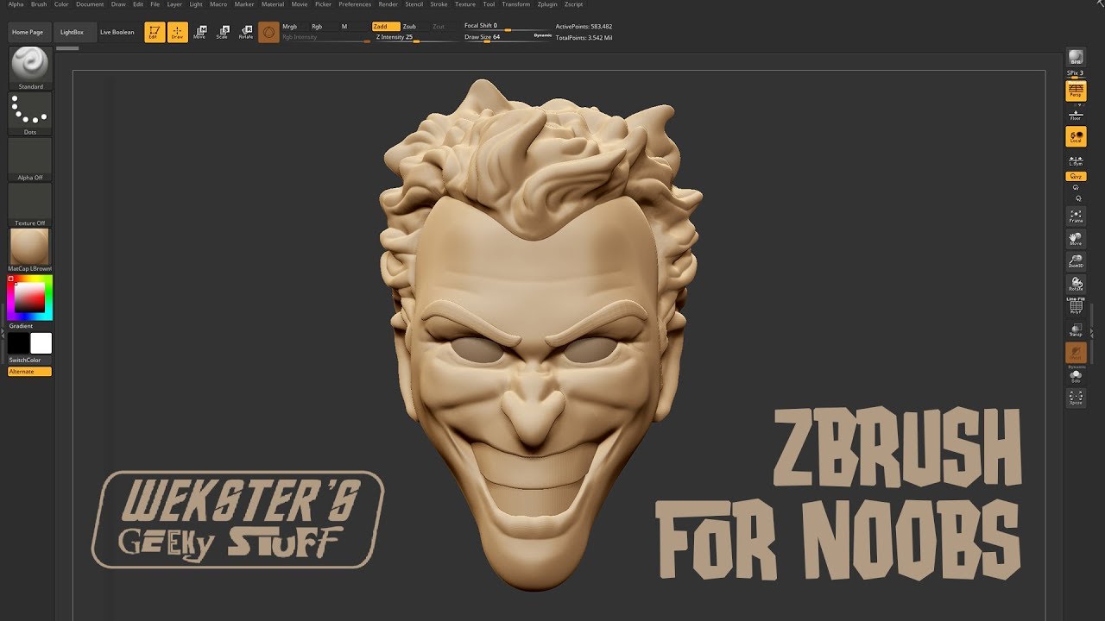Open the Alpha menu

pyautogui.click(x=16, y=4)
